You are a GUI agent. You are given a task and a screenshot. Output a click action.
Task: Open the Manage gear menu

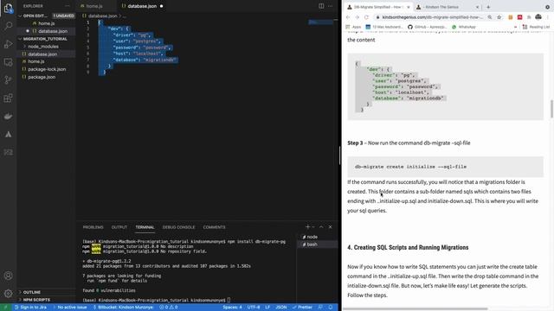click(x=8, y=293)
